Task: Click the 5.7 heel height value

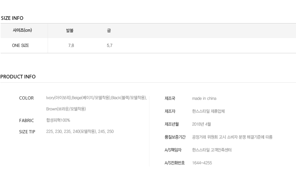Action: [x=109, y=46]
